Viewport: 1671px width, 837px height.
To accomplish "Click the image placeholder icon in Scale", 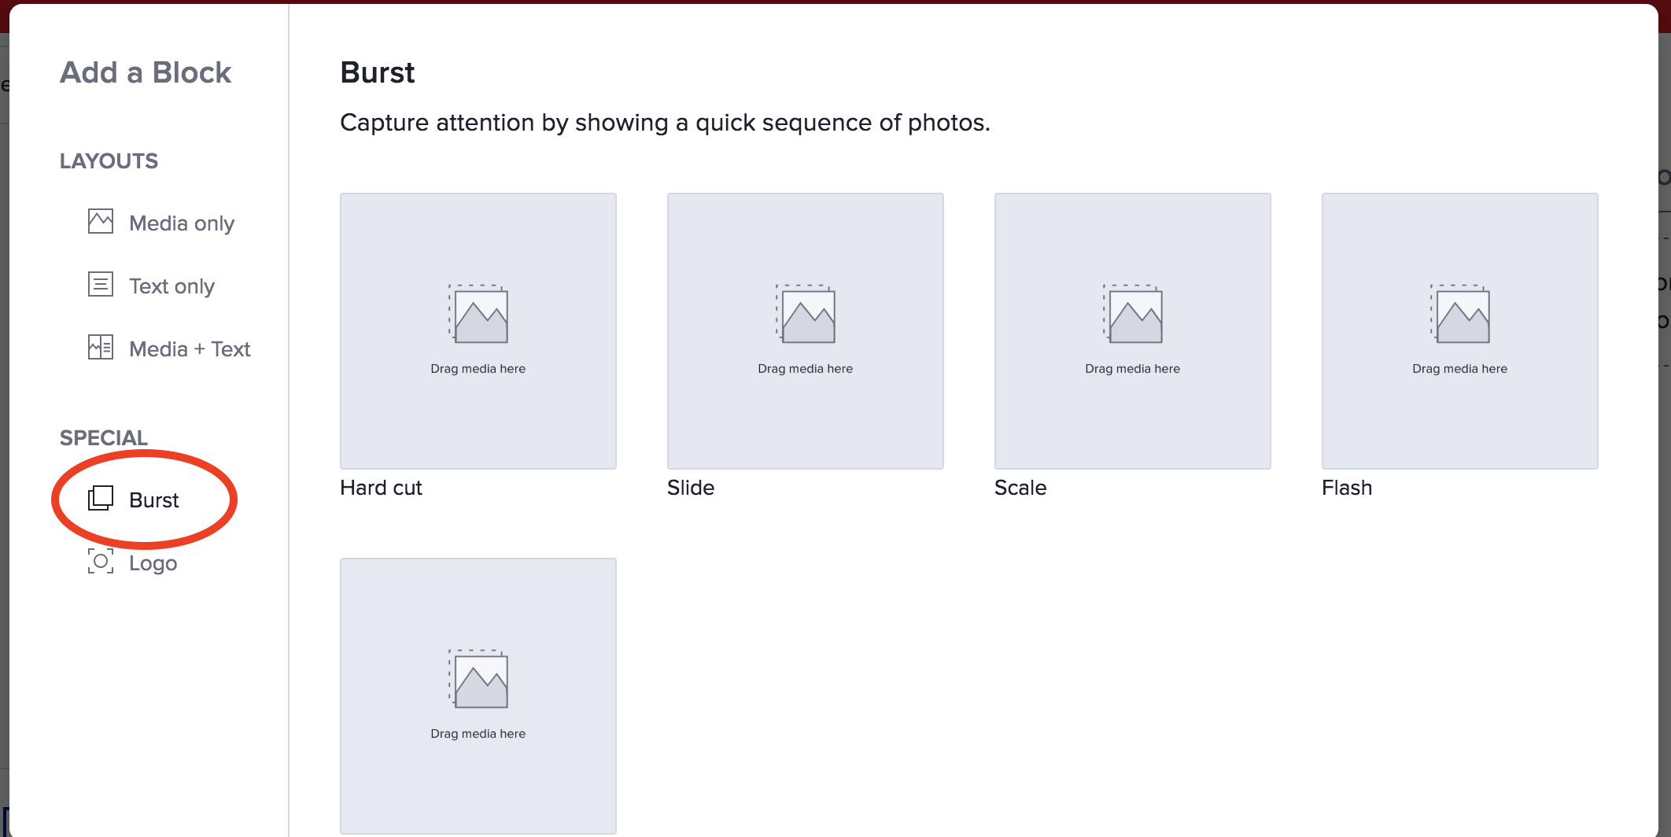I will (1133, 314).
